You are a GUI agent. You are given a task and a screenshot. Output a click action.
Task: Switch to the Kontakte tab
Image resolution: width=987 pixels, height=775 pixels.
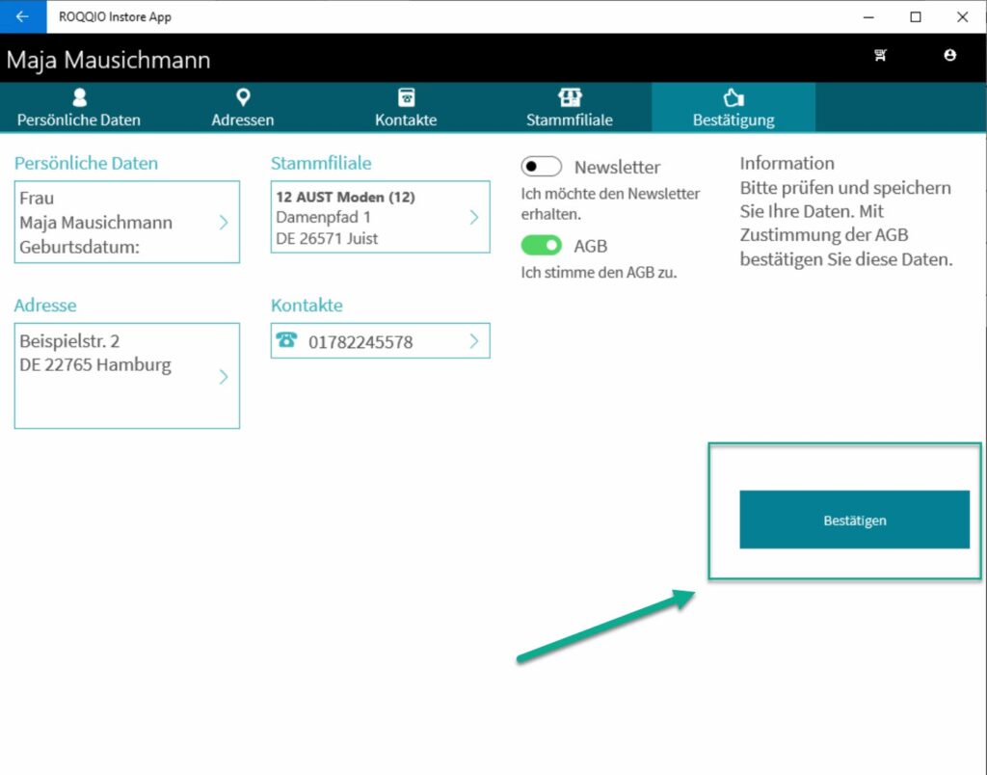point(406,120)
